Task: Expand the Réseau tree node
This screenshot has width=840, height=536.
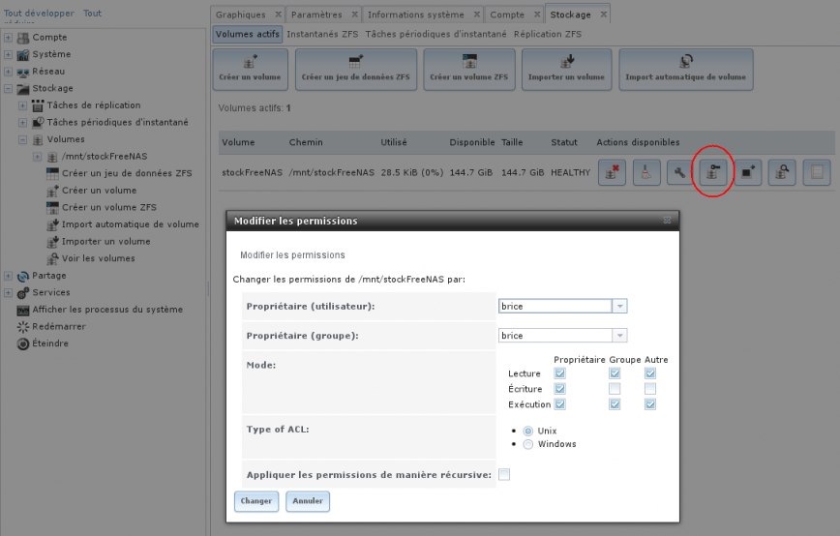Action: (9, 72)
